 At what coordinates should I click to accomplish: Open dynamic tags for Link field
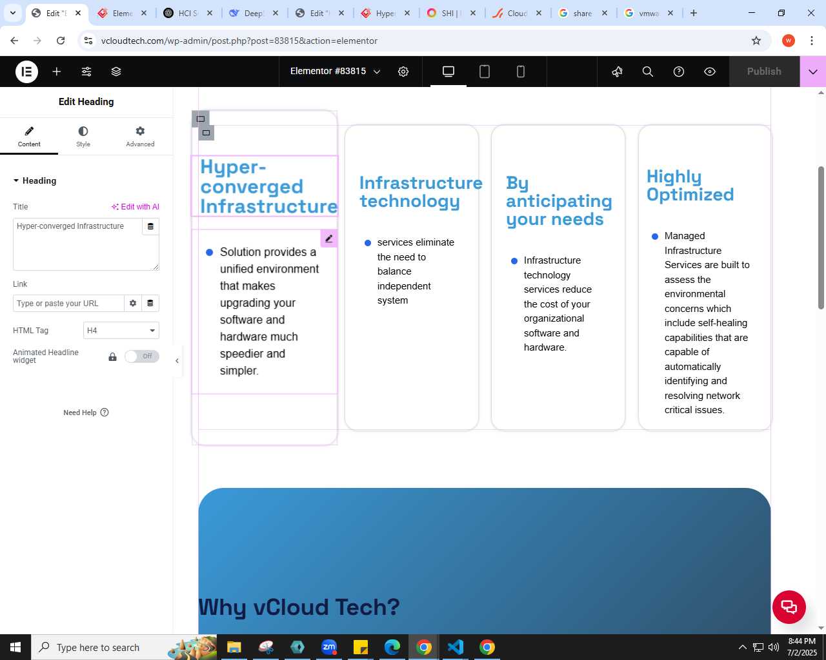150,304
